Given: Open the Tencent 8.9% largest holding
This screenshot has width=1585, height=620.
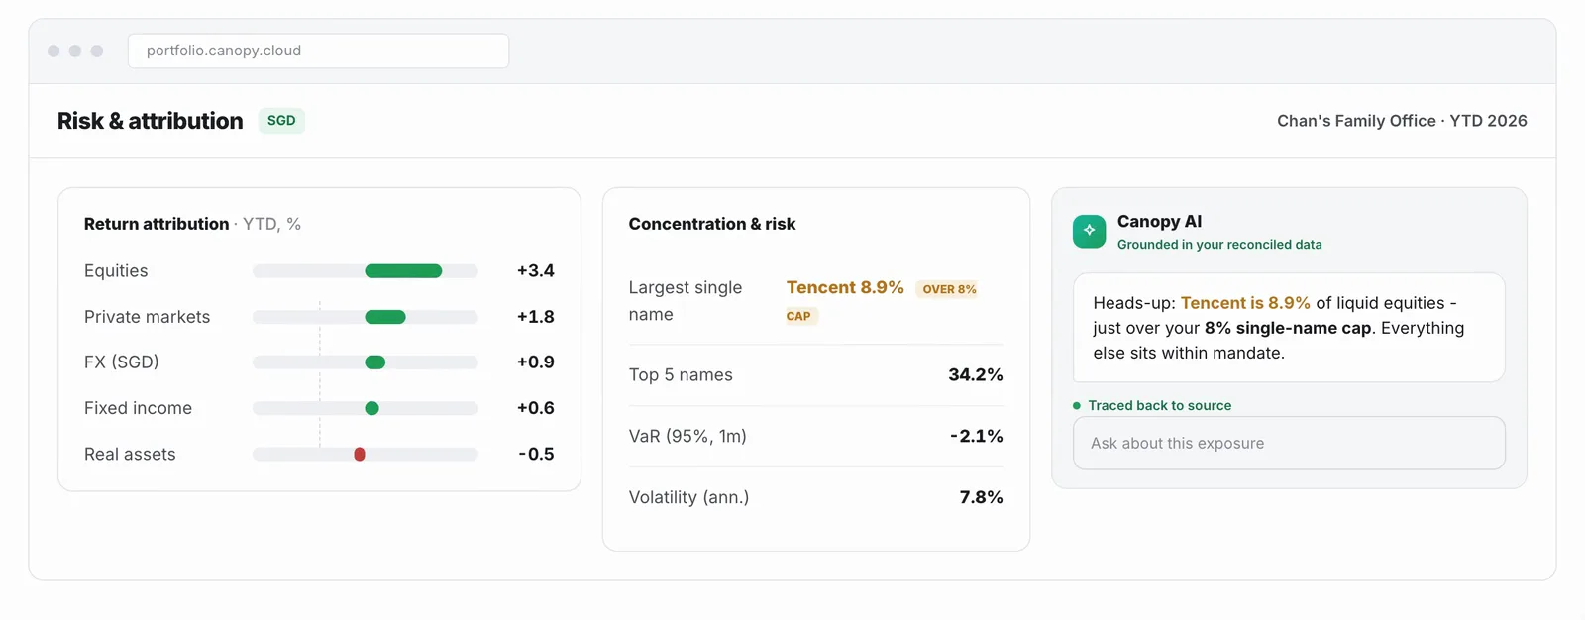Looking at the screenshot, I should (845, 287).
